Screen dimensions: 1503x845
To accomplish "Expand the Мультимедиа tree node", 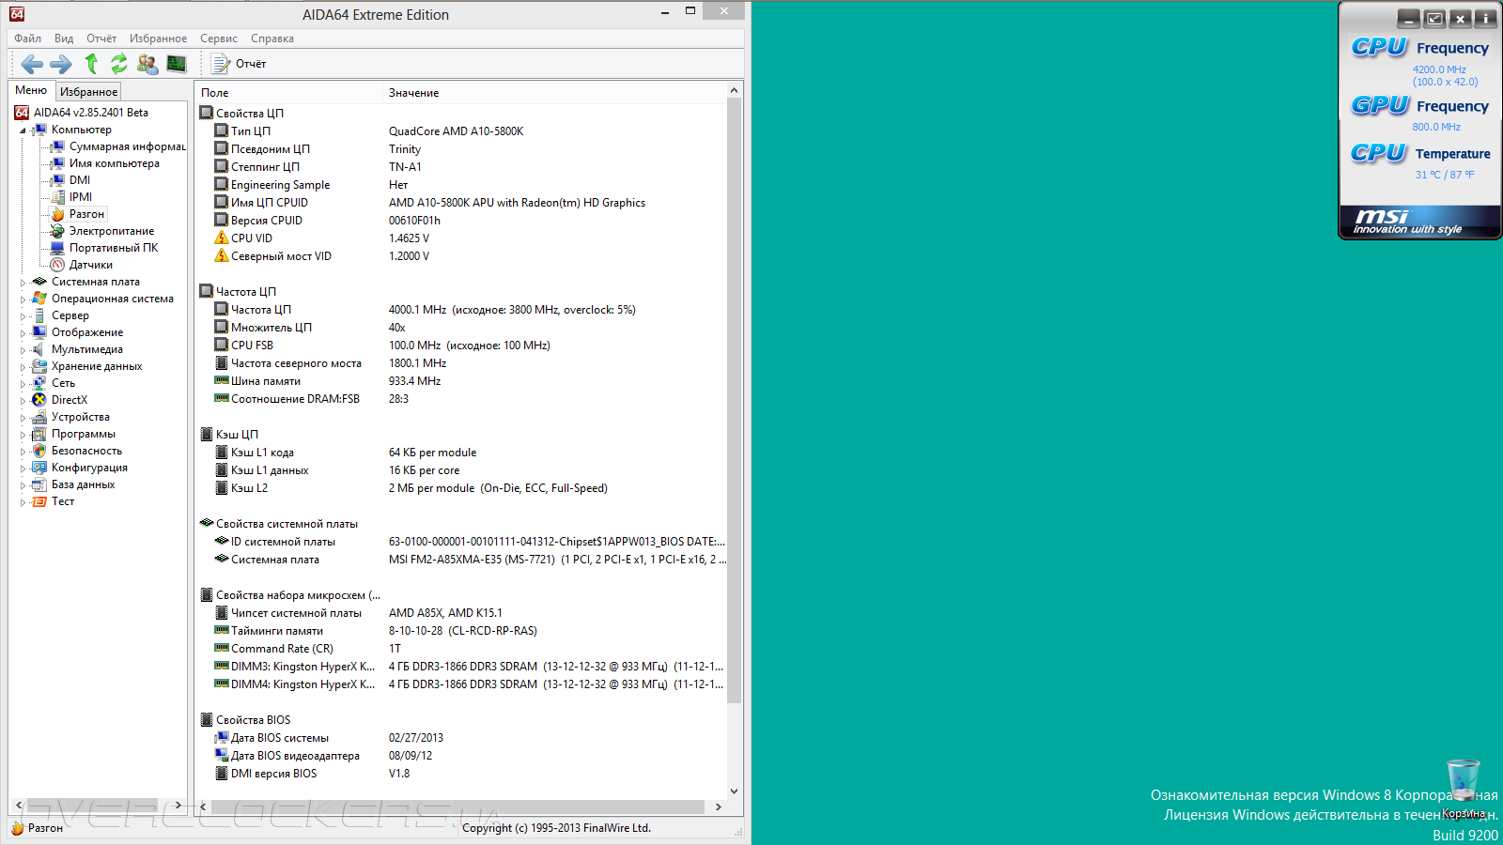I will click(23, 349).
